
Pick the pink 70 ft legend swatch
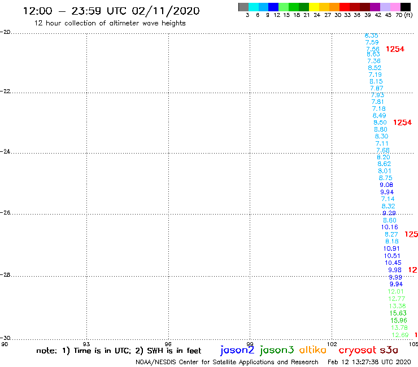pos(395,7)
